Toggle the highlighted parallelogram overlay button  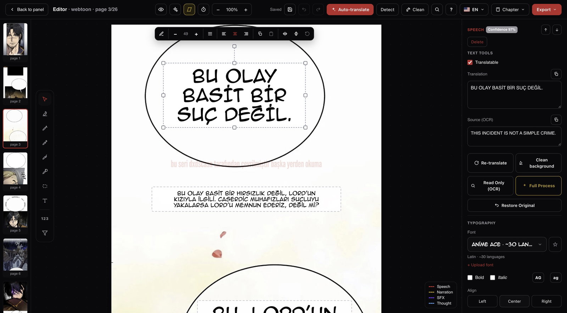tap(189, 10)
